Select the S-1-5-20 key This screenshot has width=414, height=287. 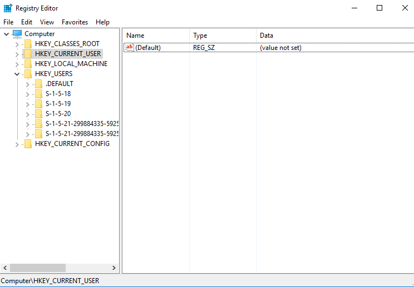58,114
